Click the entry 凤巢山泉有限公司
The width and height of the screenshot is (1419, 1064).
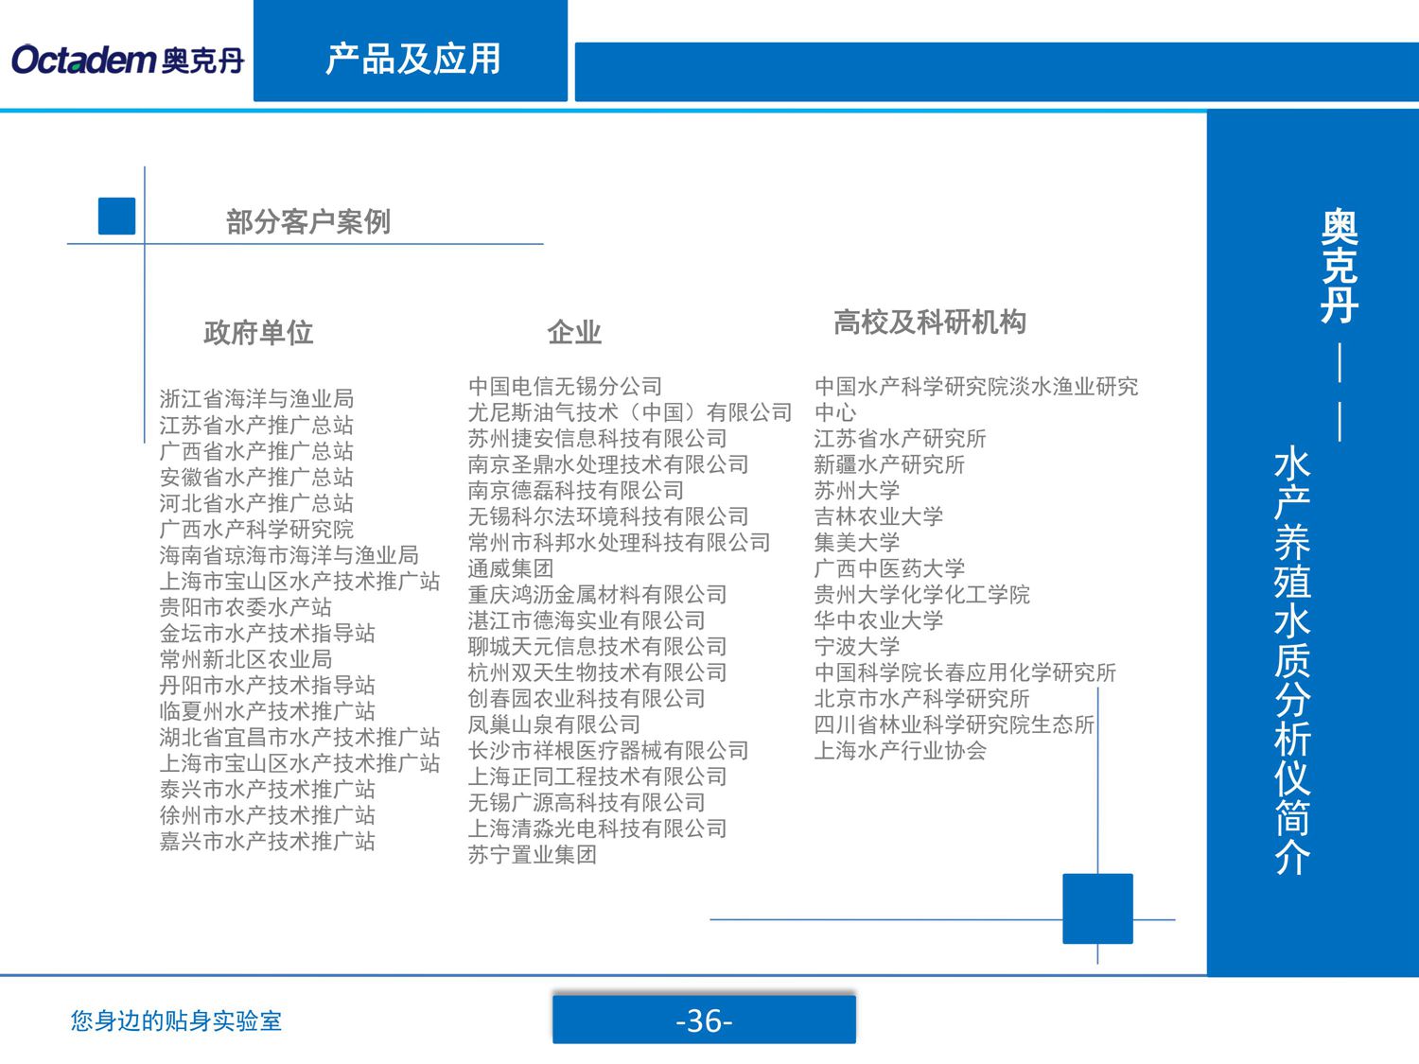pos(554,724)
